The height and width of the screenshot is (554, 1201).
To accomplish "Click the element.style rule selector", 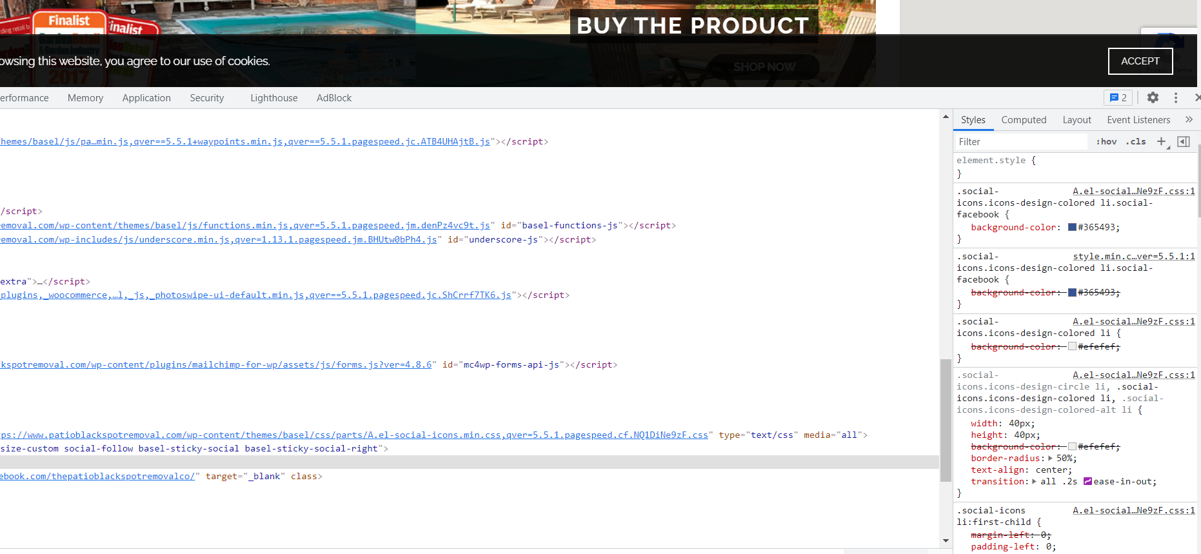I will (991, 161).
